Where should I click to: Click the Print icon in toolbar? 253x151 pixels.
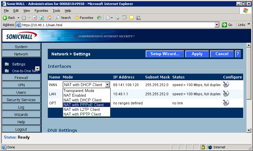click(x=117, y=18)
